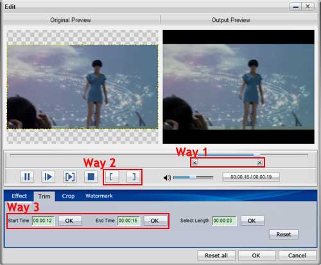
Task: Switch to the Effect tab
Action: pyautogui.click(x=19, y=196)
